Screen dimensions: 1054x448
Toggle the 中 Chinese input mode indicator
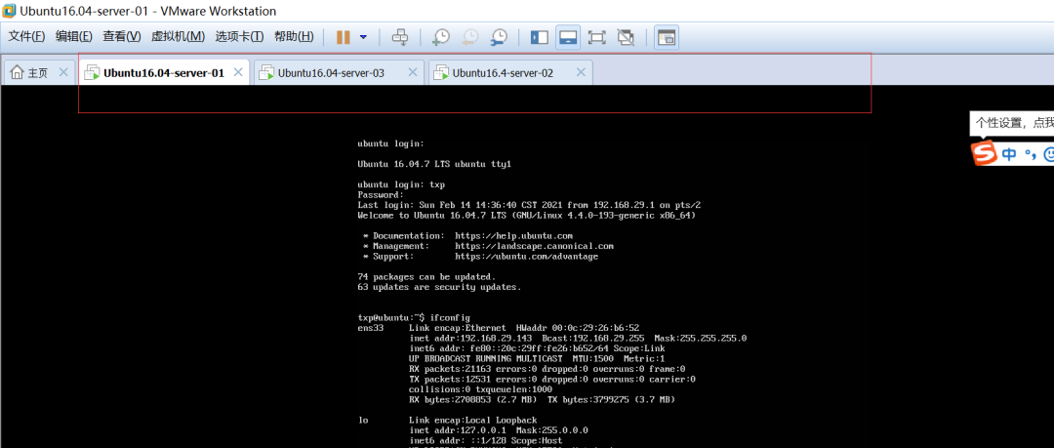(1009, 155)
